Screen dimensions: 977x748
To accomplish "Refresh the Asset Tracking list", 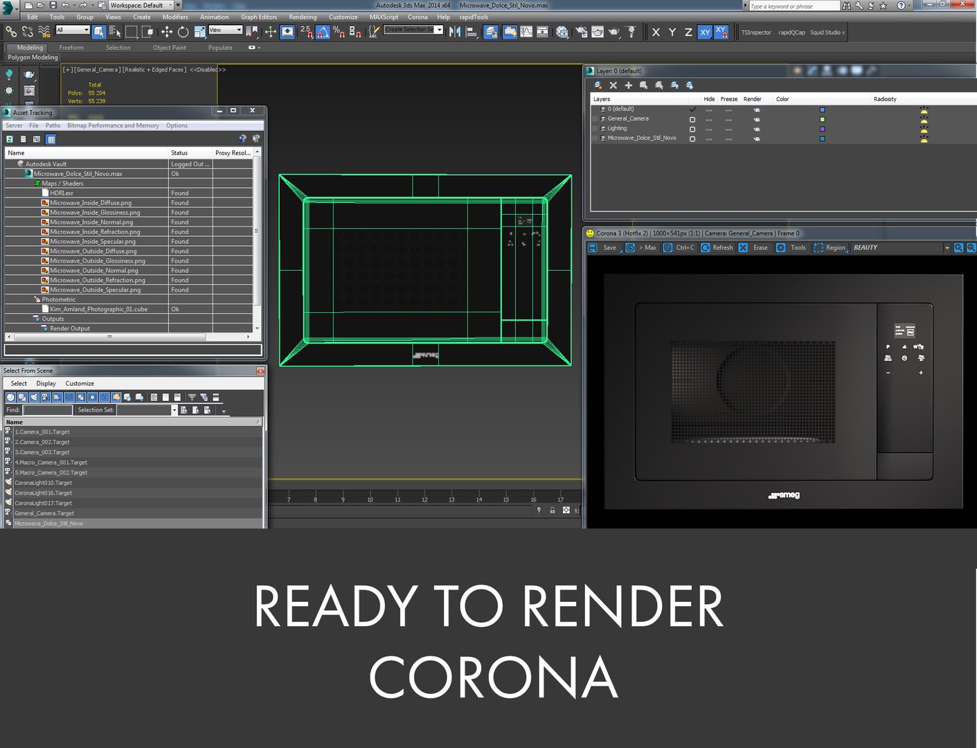I will pos(10,139).
